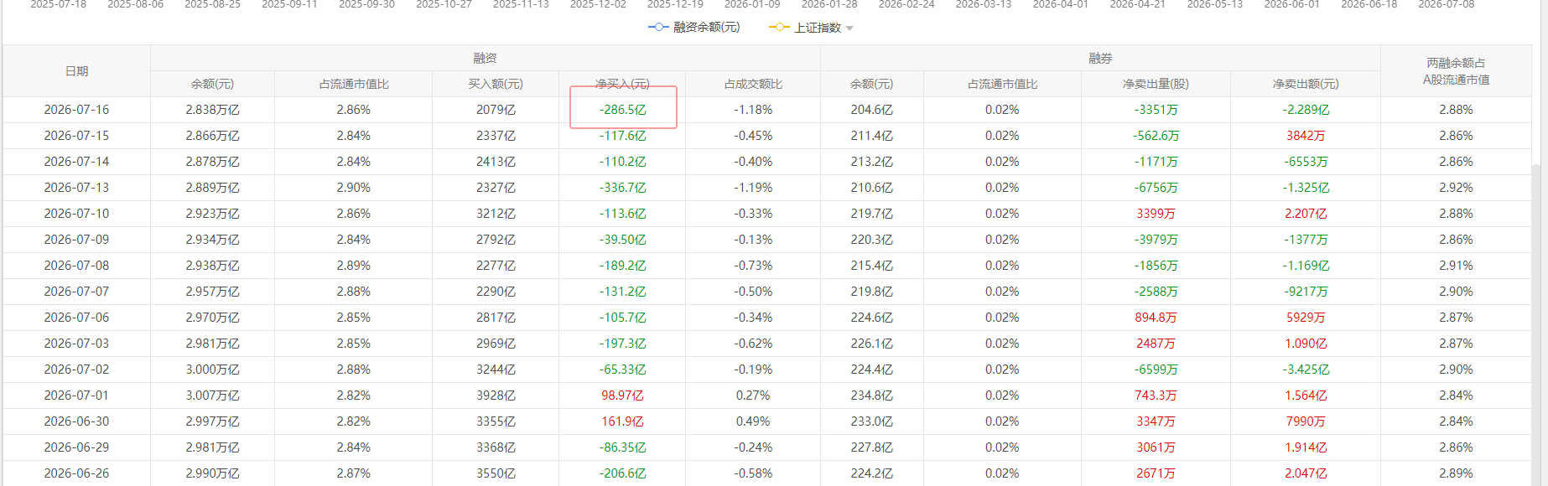Screen dimensions: 1548x486
Task: Click the 买入额(元) column header
Action: click(496, 84)
